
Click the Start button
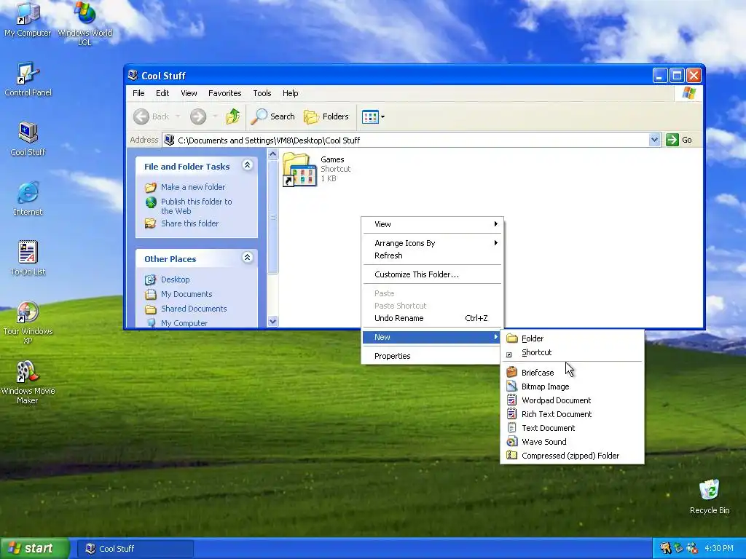pos(34,549)
